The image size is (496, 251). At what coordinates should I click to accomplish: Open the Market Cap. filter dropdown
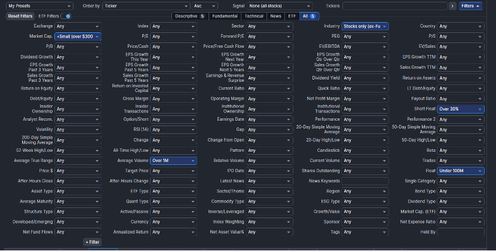[78, 36]
